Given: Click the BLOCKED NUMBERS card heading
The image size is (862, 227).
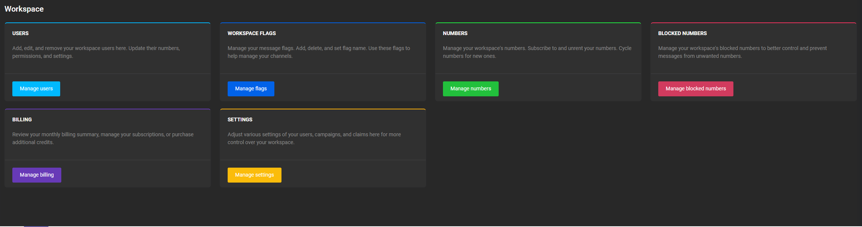Looking at the screenshot, I should click(682, 33).
